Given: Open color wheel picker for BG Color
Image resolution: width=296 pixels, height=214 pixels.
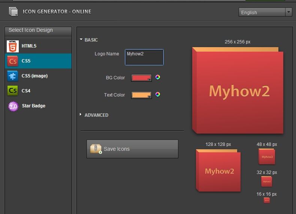Looking at the screenshot, I should point(158,77).
